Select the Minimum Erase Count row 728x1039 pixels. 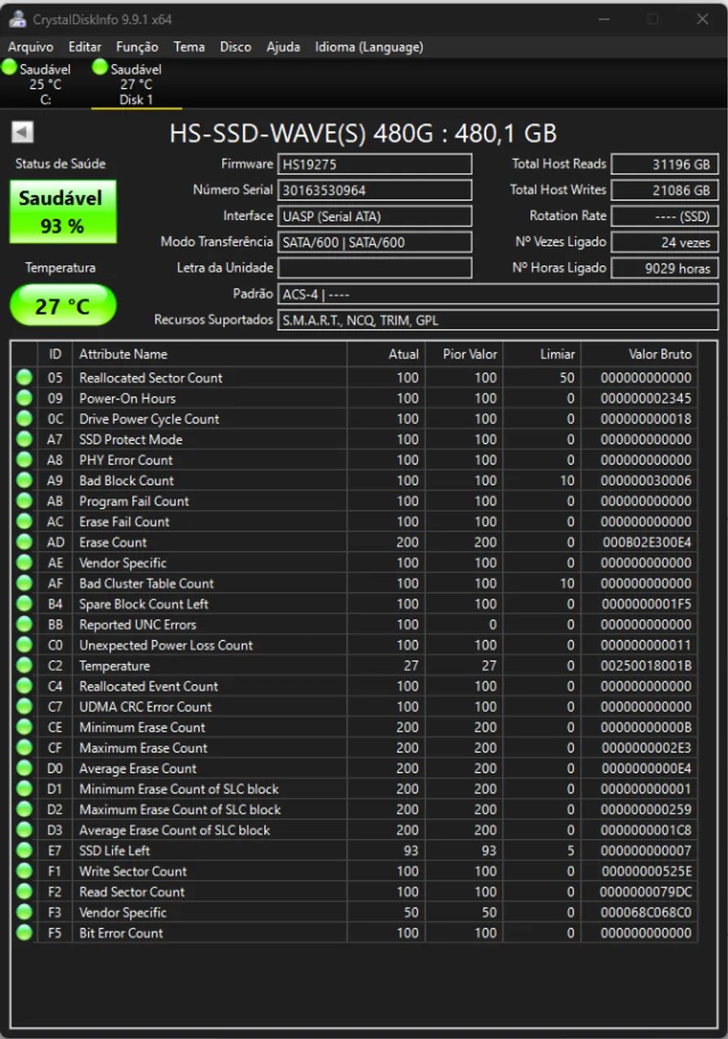[x=355, y=727]
